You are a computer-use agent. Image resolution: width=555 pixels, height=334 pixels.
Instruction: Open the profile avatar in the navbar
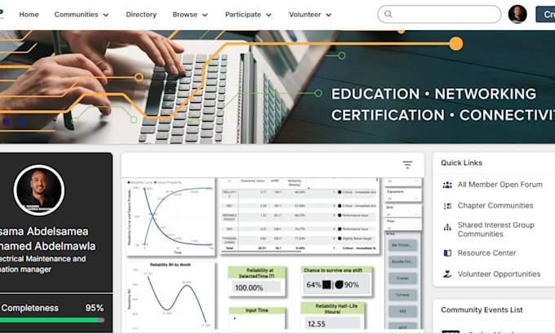(x=517, y=14)
